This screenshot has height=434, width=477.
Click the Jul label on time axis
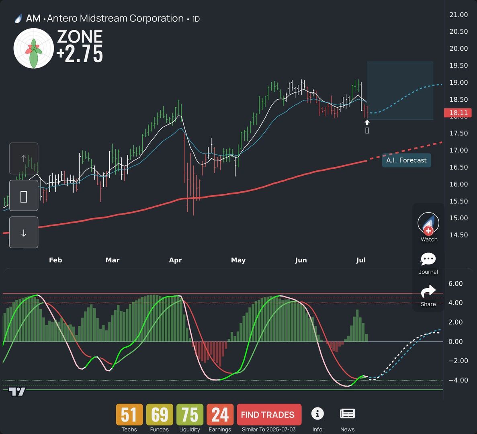pos(361,260)
